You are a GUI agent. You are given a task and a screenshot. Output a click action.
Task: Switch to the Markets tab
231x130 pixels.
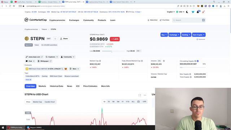[x=42, y=86]
